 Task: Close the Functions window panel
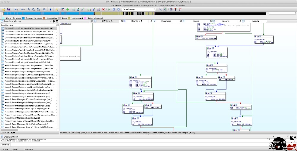coord(57,21)
